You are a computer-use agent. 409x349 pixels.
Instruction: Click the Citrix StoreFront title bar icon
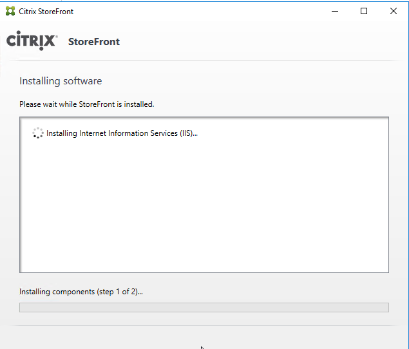point(10,11)
